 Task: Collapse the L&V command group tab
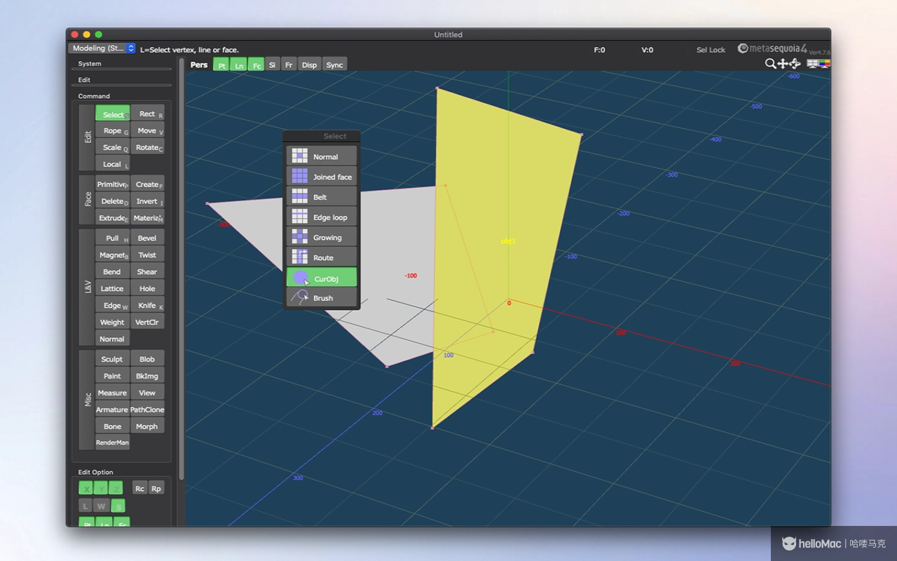point(87,288)
